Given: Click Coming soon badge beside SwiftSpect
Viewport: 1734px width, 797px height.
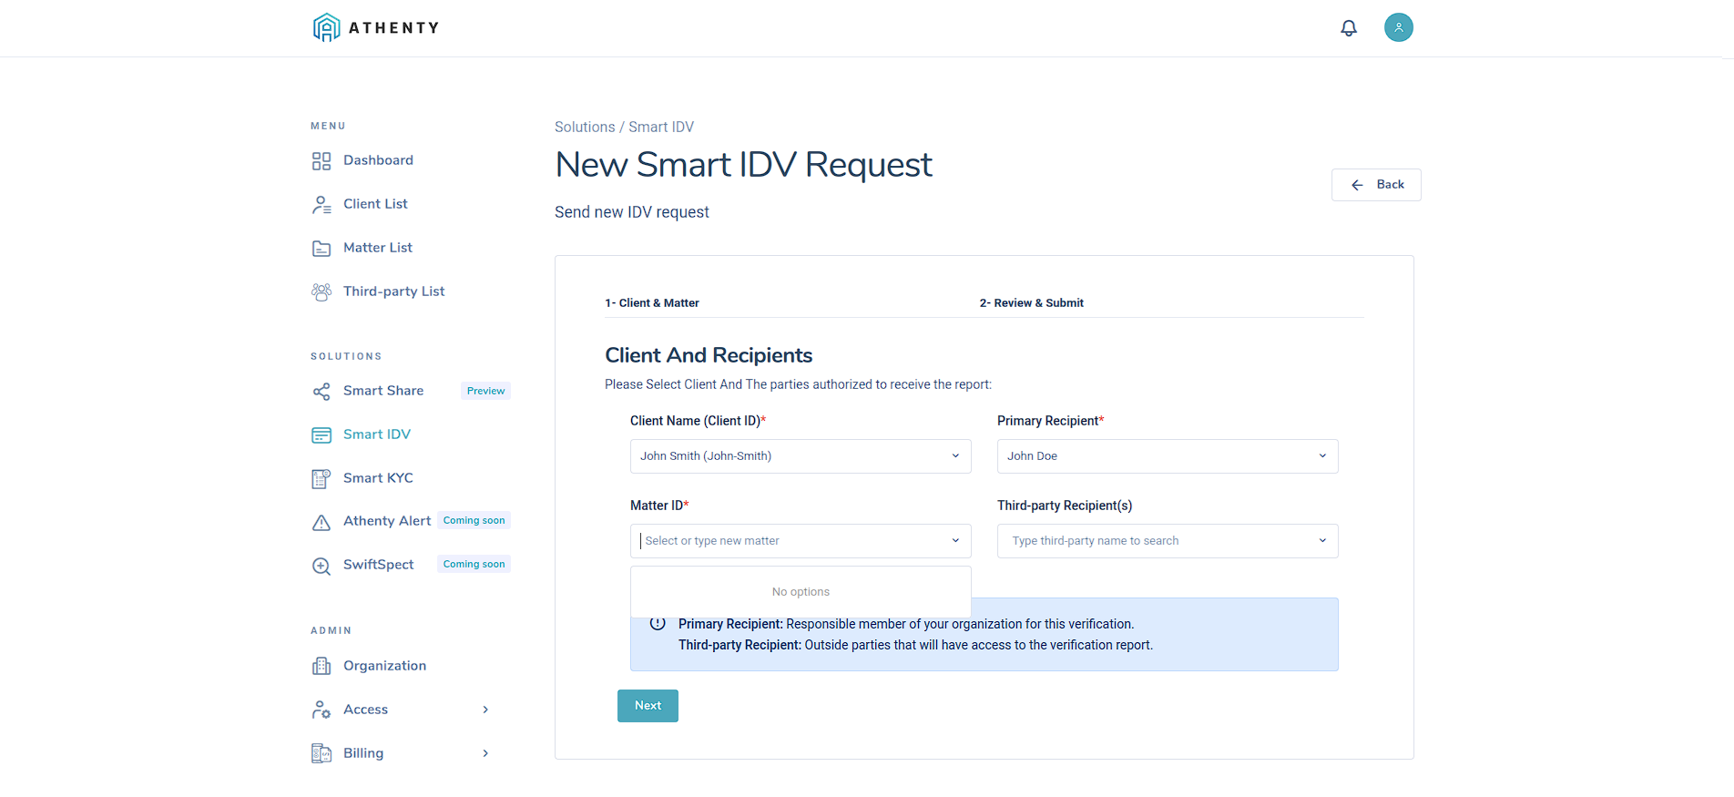Looking at the screenshot, I should point(474,565).
